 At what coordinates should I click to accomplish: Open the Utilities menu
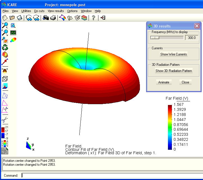(26, 11)
